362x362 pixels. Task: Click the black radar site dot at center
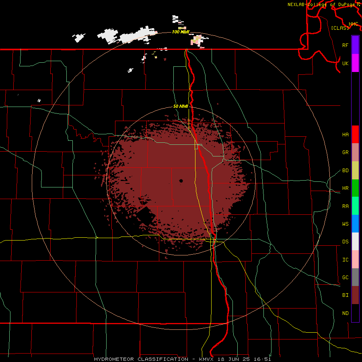pos(181,181)
